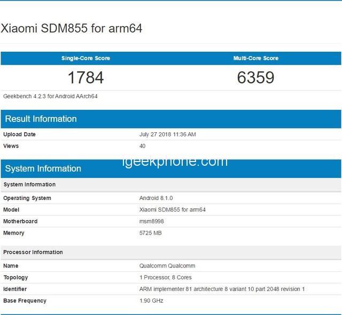This screenshot has width=342, height=315.
Task: Click the Topology label
Action: (x=15, y=278)
